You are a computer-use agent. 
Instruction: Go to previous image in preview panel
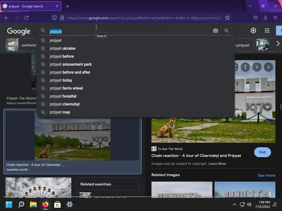pos(257,67)
